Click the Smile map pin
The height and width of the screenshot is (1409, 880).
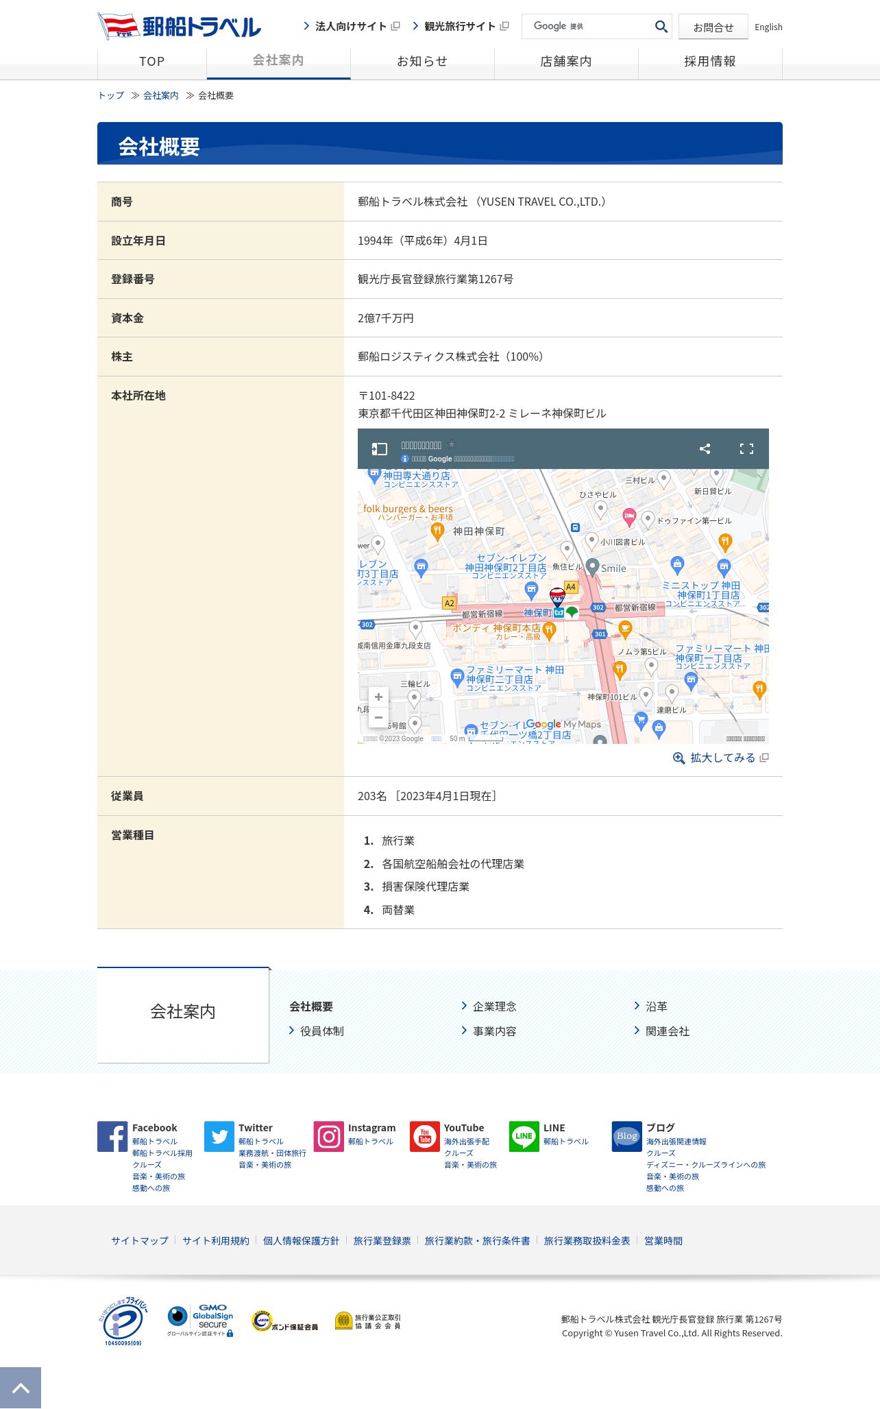click(592, 567)
